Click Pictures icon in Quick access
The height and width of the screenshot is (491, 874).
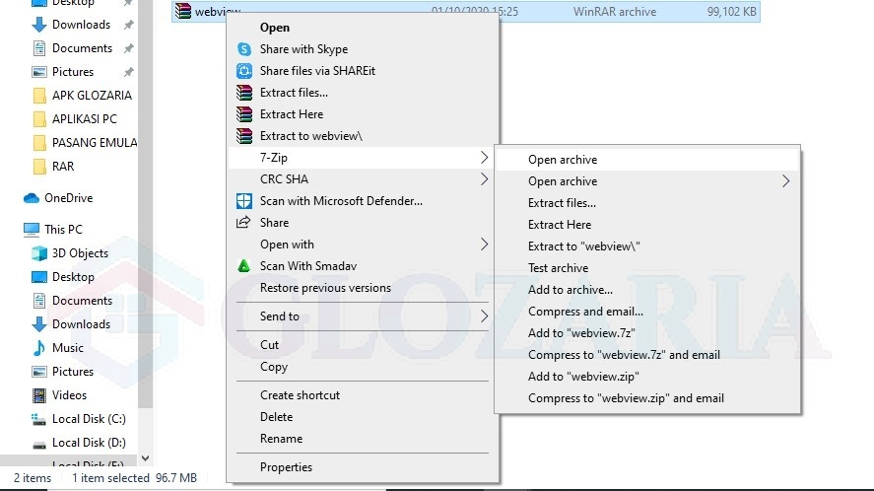pyautogui.click(x=39, y=72)
